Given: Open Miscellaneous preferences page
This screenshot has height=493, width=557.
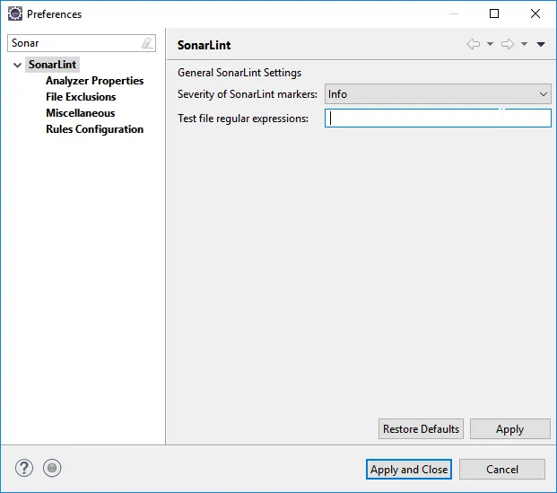Looking at the screenshot, I should coord(81,113).
